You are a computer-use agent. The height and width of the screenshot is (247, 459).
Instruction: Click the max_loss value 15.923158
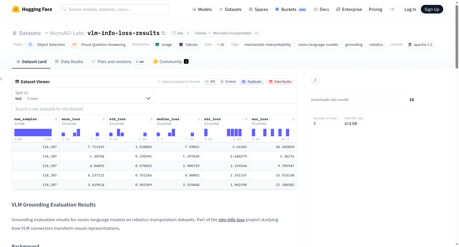point(285,175)
